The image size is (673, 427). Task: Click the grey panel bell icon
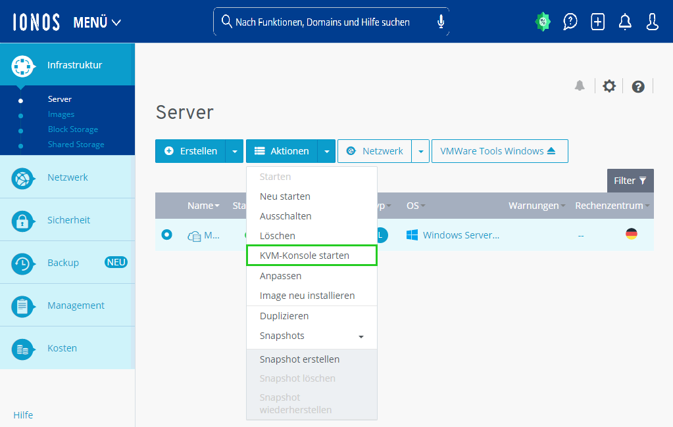580,86
